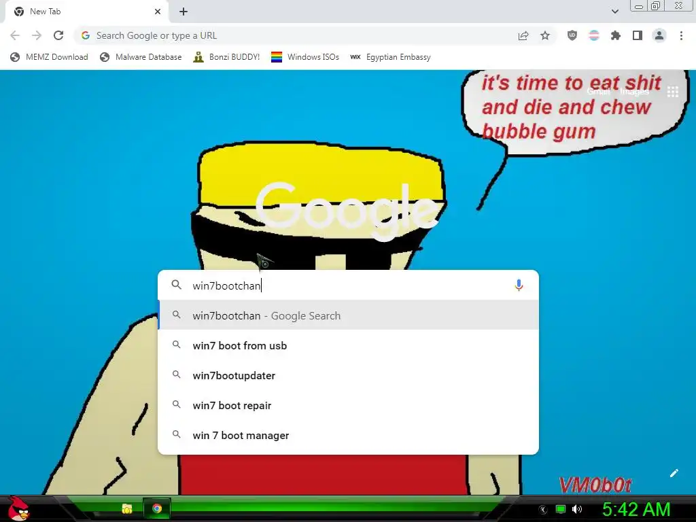Screen dimensions: 696x522
Task: Click the 5:42 AM taskbar clock
Action: coord(636,509)
